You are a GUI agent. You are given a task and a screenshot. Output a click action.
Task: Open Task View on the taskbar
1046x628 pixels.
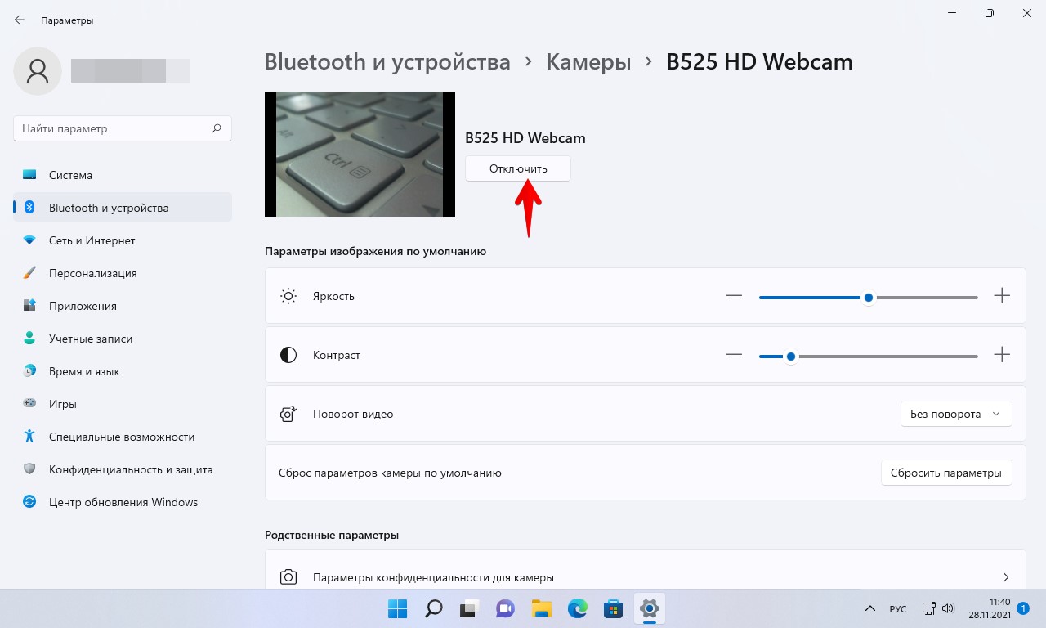point(469,608)
